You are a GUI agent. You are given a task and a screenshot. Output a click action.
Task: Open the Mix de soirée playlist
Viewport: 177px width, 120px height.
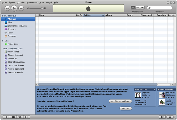(18, 52)
